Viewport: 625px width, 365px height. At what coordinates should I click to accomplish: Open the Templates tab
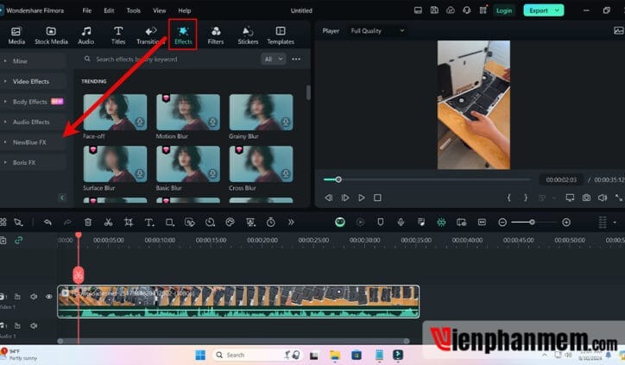(x=281, y=35)
